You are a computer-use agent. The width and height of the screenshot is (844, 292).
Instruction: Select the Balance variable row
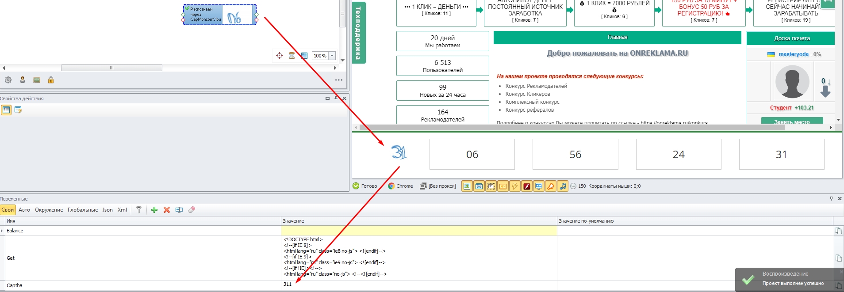[x=416, y=231]
